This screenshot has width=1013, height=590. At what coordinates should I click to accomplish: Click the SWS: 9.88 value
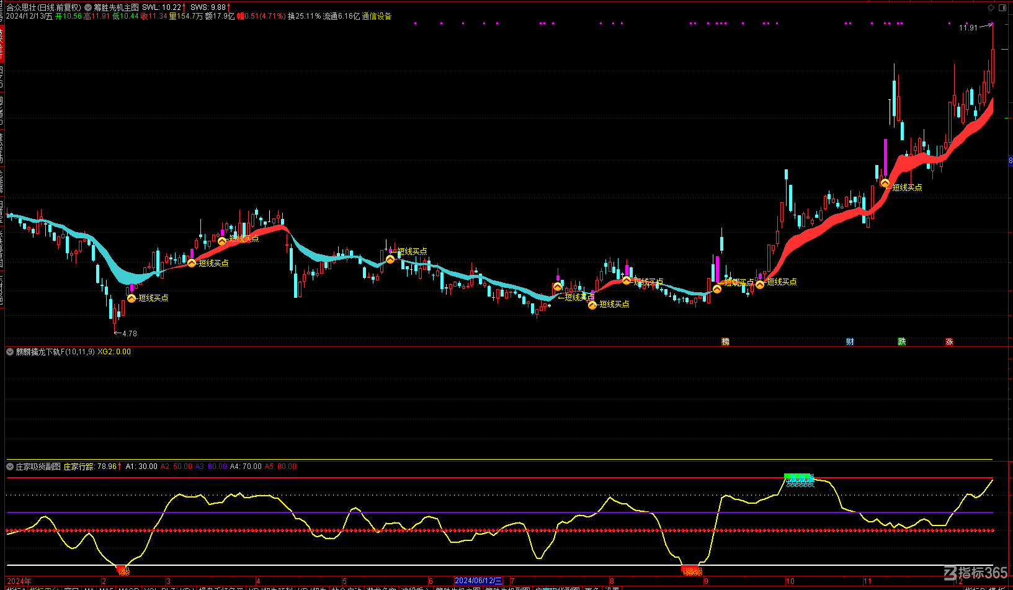pyautogui.click(x=210, y=7)
